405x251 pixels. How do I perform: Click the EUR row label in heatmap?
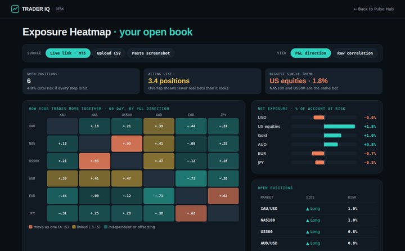pos(32,196)
